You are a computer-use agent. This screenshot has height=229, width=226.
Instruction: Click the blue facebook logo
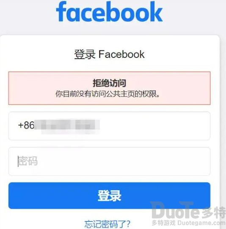pyautogui.click(x=110, y=11)
